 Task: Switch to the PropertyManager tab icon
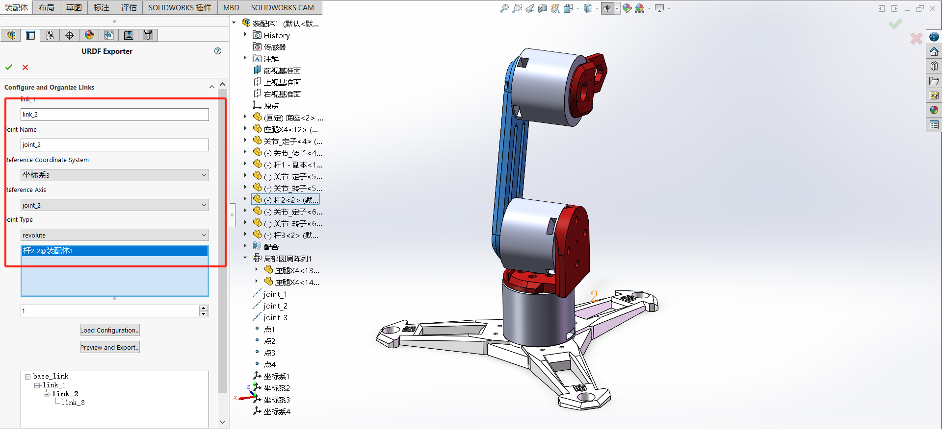(30, 35)
